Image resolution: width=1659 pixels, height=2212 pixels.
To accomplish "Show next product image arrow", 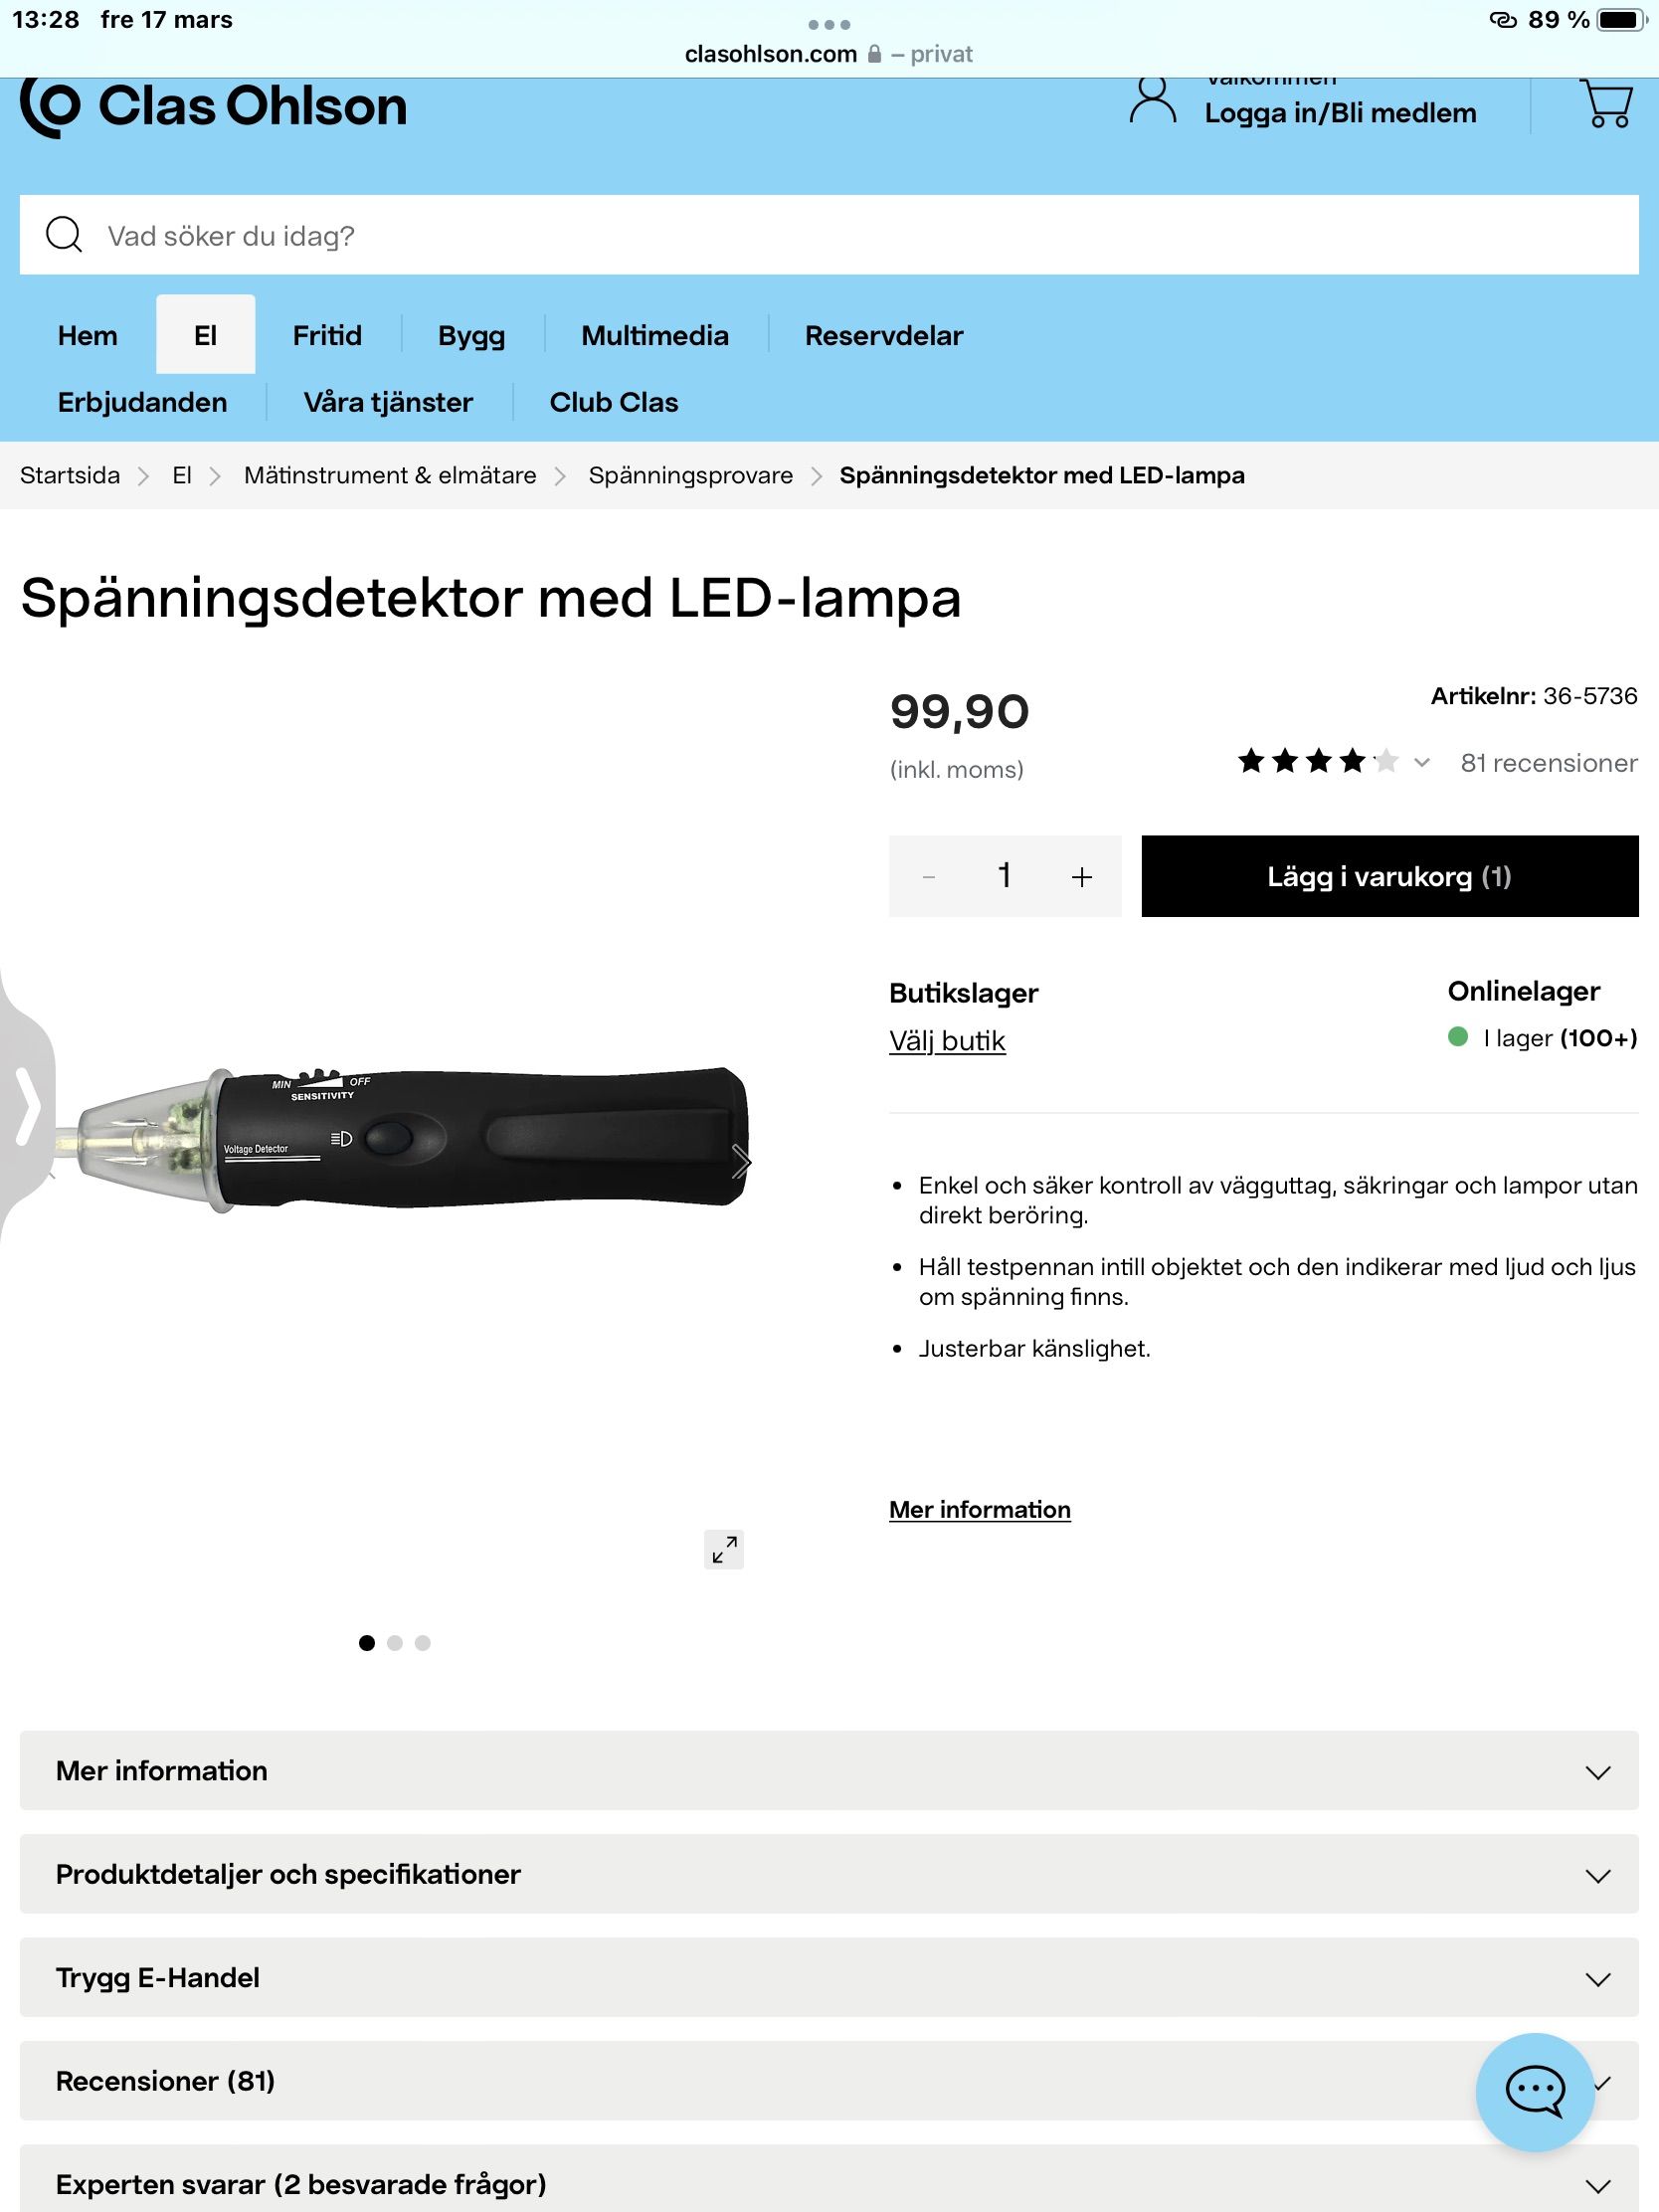I will point(741,1161).
